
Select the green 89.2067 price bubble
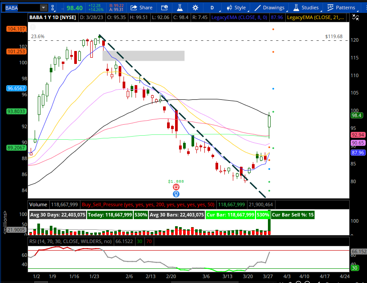pyautogui.click(x=16, y=148)
